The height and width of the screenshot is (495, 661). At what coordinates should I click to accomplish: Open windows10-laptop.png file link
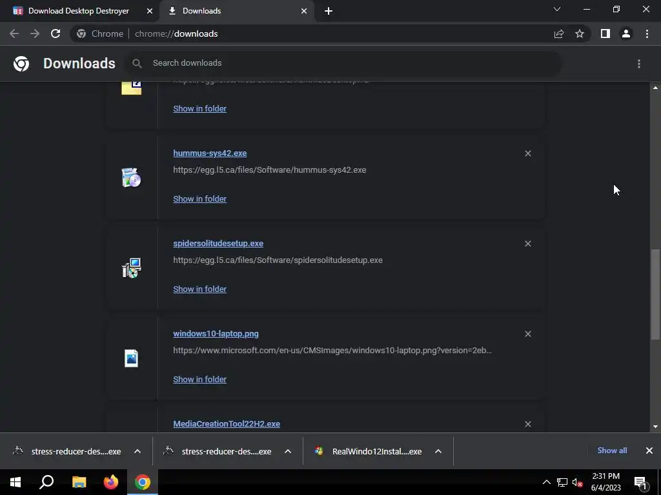click(216, 333)
